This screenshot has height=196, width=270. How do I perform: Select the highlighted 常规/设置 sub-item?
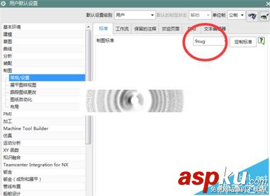tap(47, 78)
